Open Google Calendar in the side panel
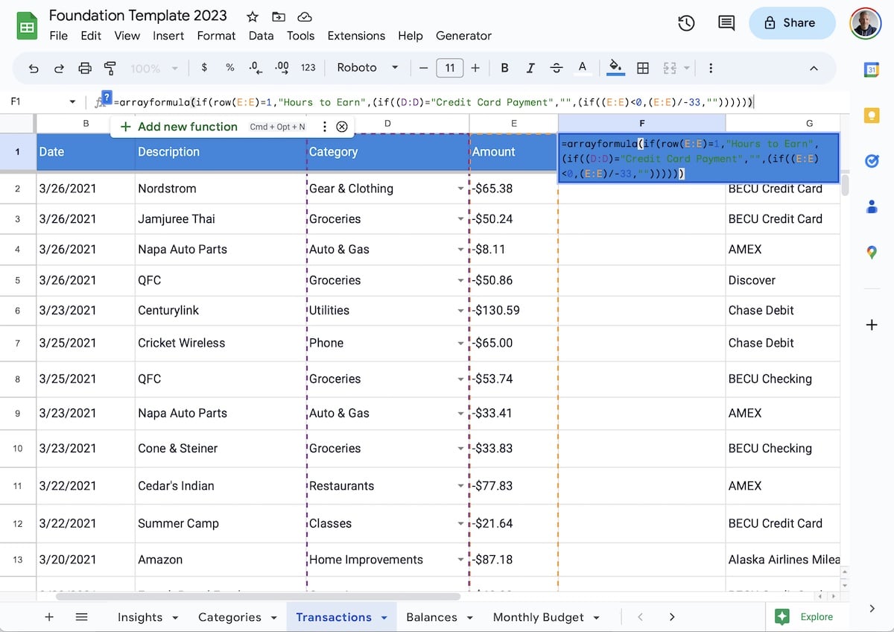The width and height of the screenshot is (894, 632). click(x=872, y=69)
